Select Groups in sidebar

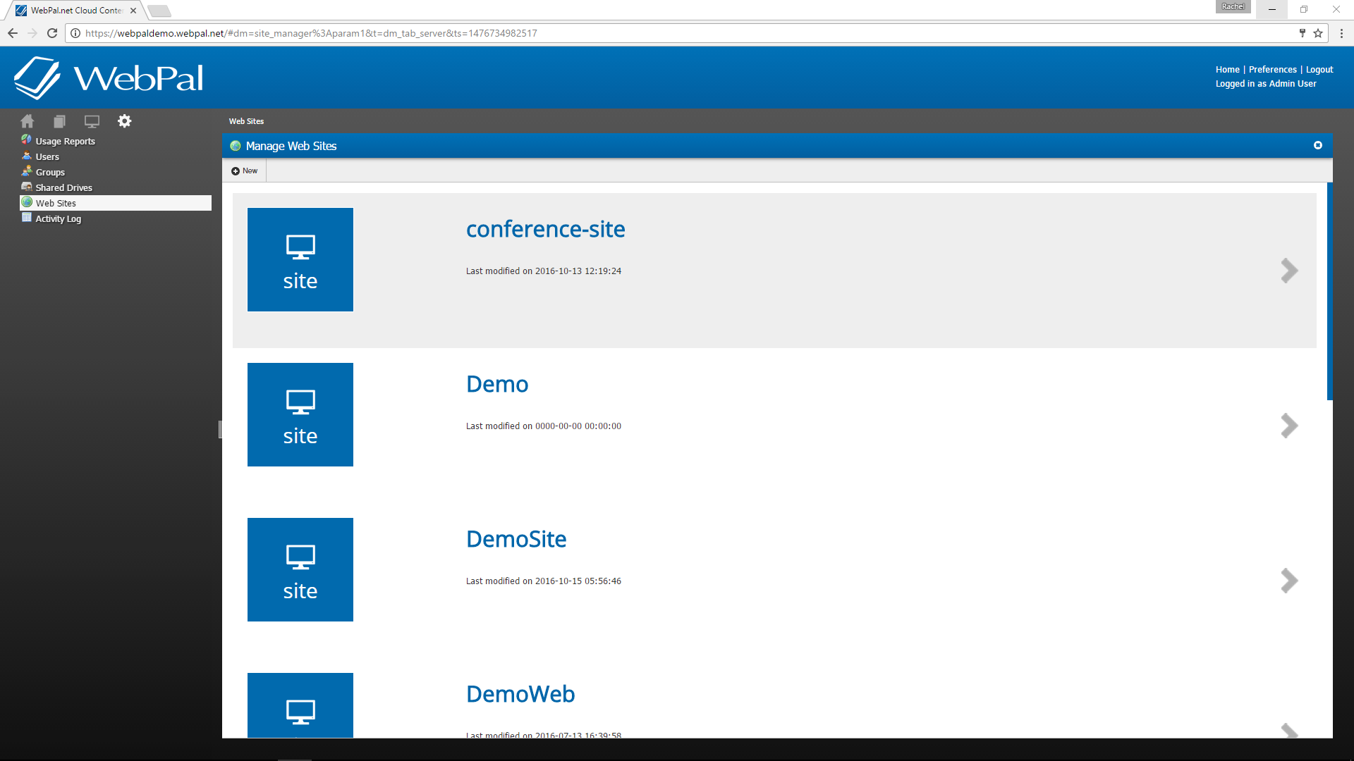[x=50, y=172]
